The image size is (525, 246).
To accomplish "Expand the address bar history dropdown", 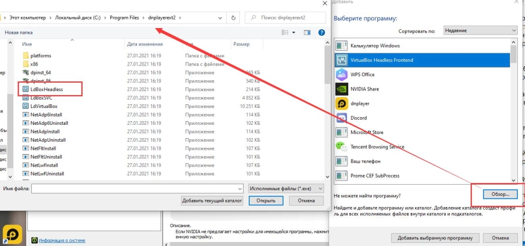I will [220, 17].
